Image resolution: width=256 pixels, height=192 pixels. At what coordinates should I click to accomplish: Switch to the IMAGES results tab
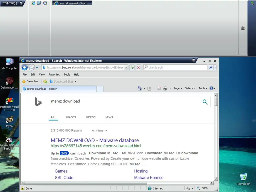(x=71, y=117)
